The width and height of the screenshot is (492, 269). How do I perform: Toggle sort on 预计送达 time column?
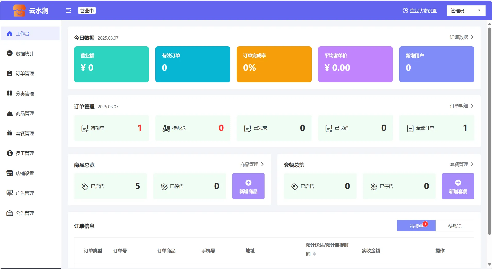pos(314,254)
